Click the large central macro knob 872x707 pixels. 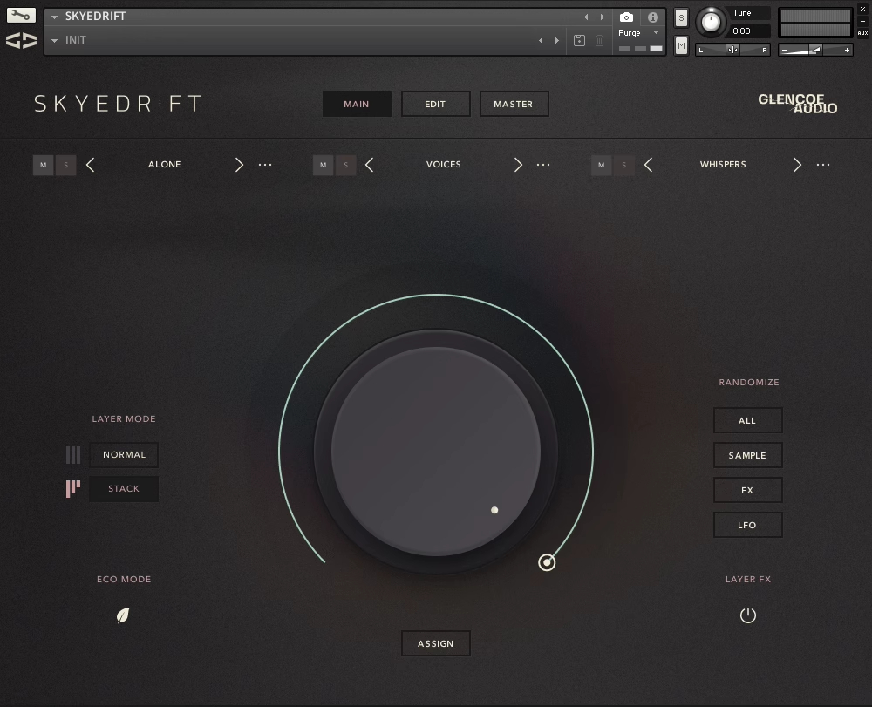pos(436,452)
